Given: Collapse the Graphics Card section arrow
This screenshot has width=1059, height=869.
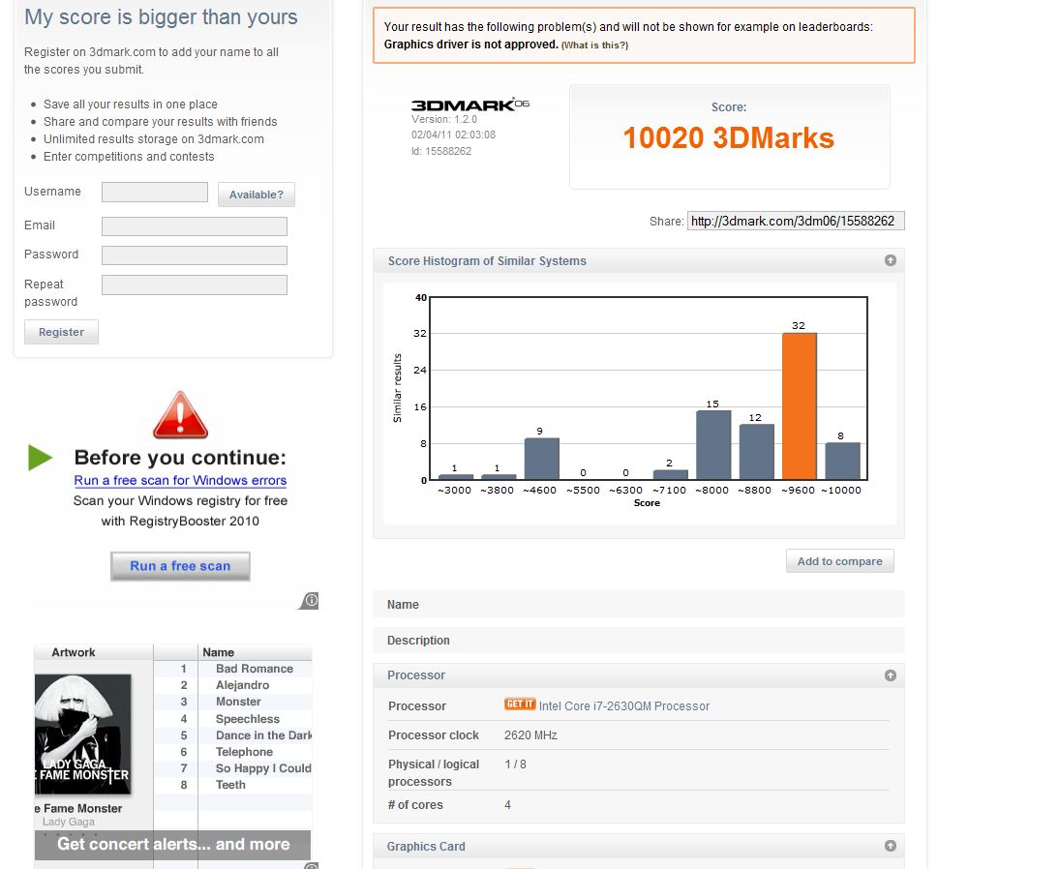Looking at the screenshot, I should (x=891, y=846).
